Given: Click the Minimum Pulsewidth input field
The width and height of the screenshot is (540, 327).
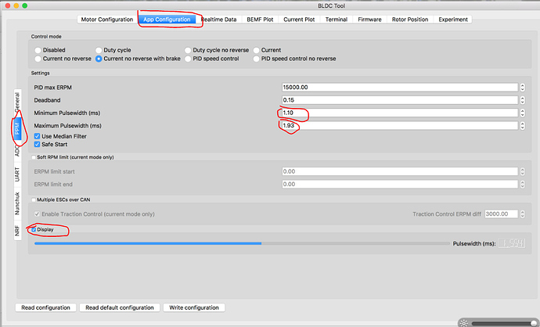Looking at the screenshot, I should click(398, 113).
